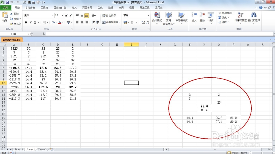Viewport: 275px width, 154px height.
Task: Click the Save icon in quick access toolbar
Action: tap(7, 2)
